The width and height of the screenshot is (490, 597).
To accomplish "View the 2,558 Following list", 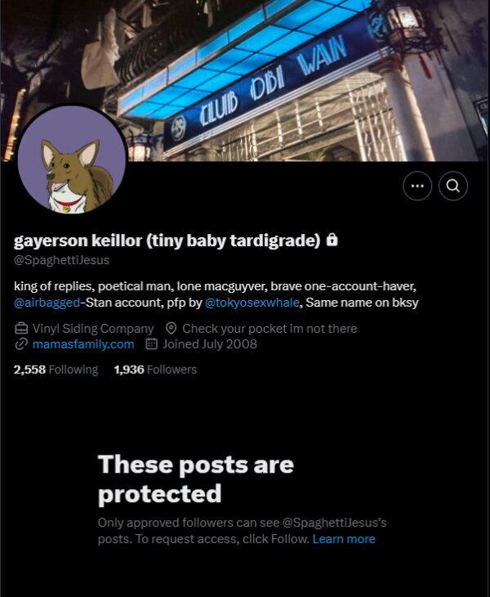I will [56, 370].
